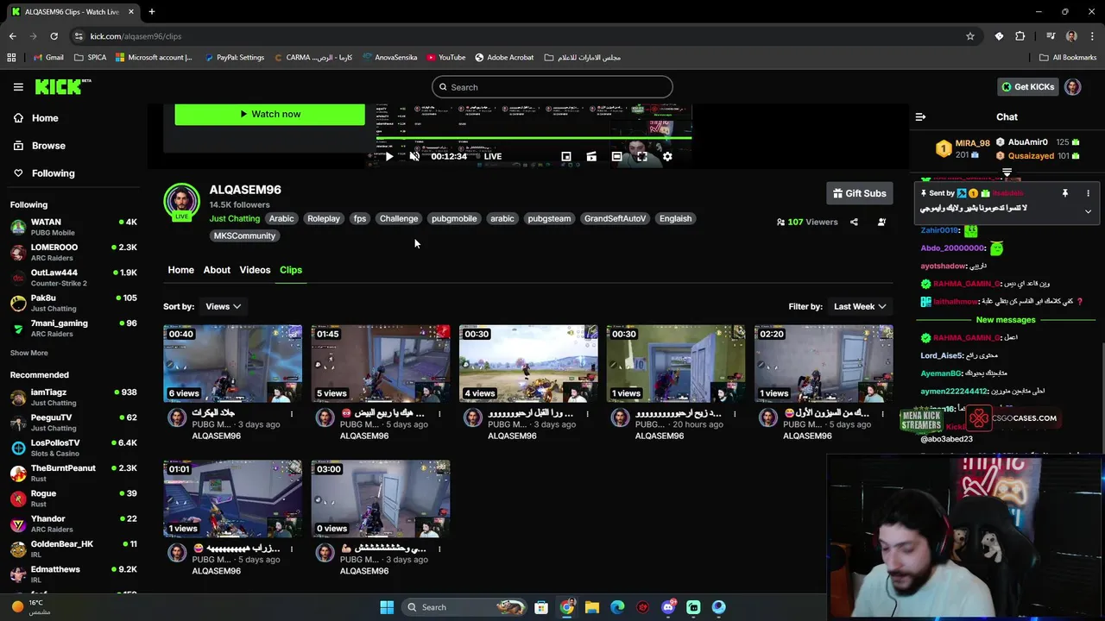Play the stream in the mini player
The image size is (1105, 621).
click(388, 156)
